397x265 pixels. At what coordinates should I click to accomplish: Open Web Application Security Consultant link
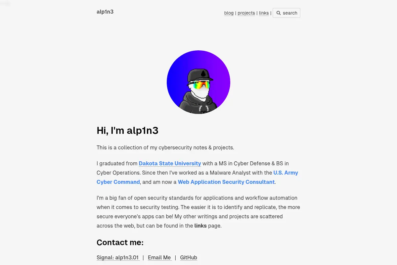[x=226, y=182]
